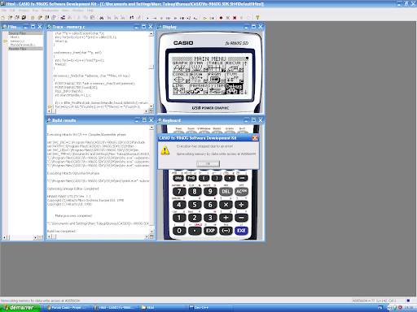Click the red circle breakpoint icon
Screen dimensions: 417x312
(221, 18)
